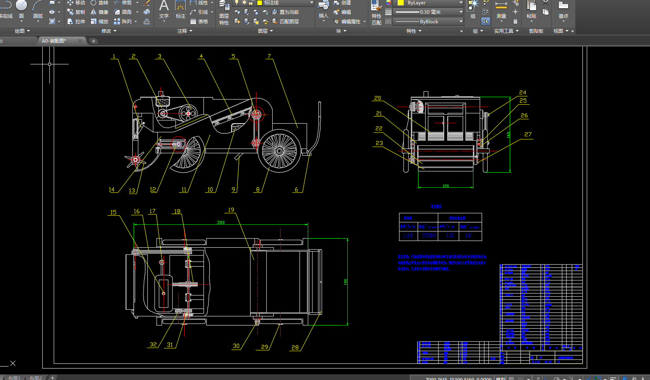Click Make Current (置为当前) layer button

tap(285, 12)
